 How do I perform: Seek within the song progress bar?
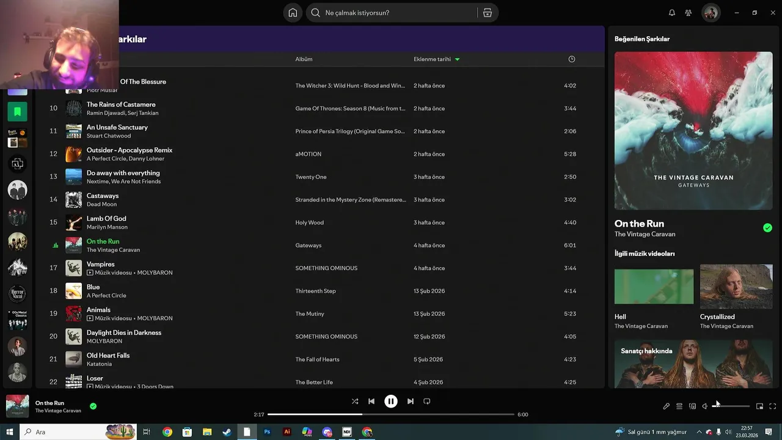click(x=391, y=414)
